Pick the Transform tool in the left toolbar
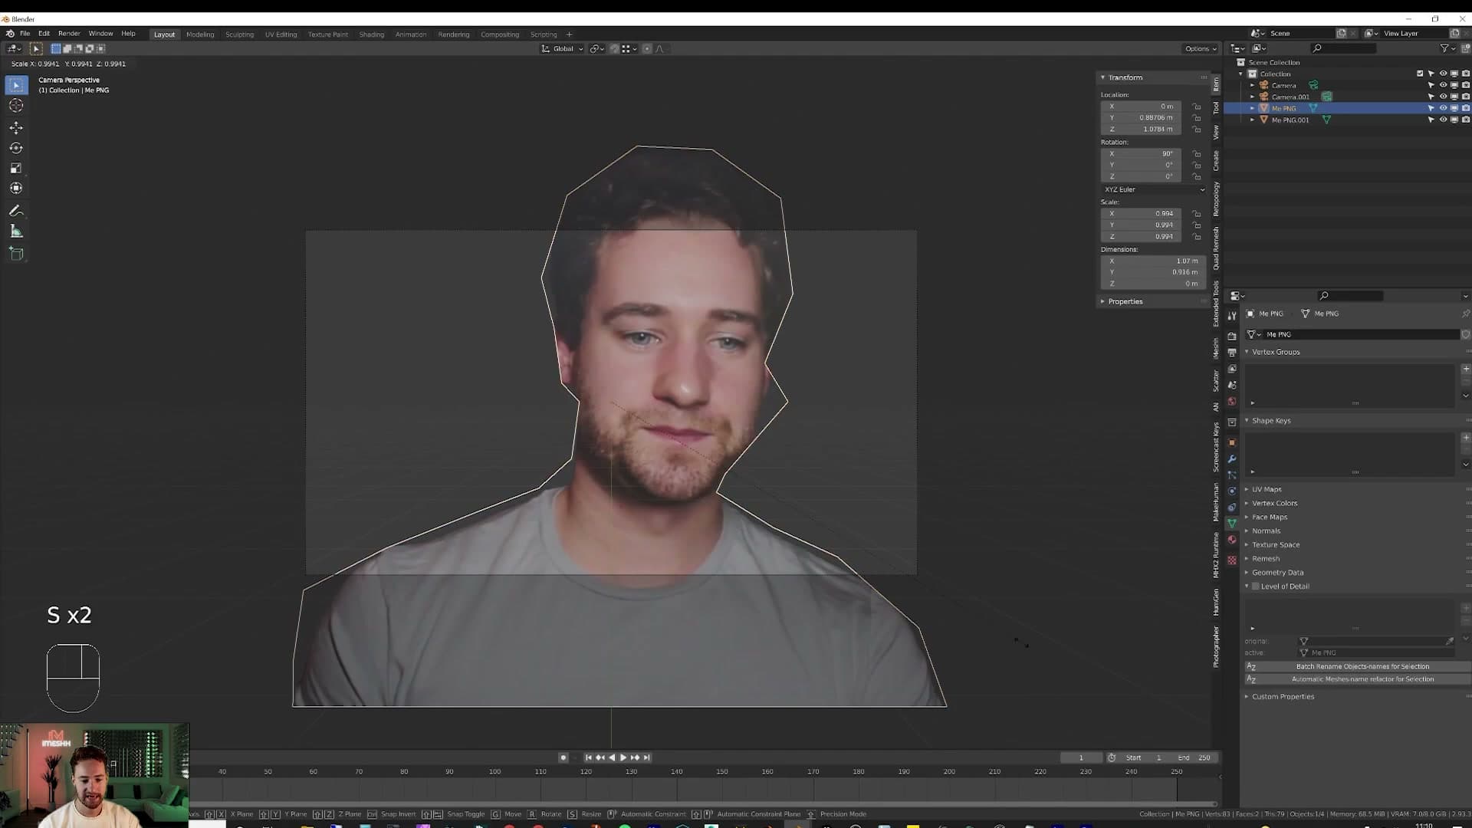This screenshot has width=1472, height=828. [16, 188]
